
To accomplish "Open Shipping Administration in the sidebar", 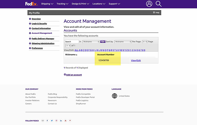I will pyautogui.click(x=43, y=43).
